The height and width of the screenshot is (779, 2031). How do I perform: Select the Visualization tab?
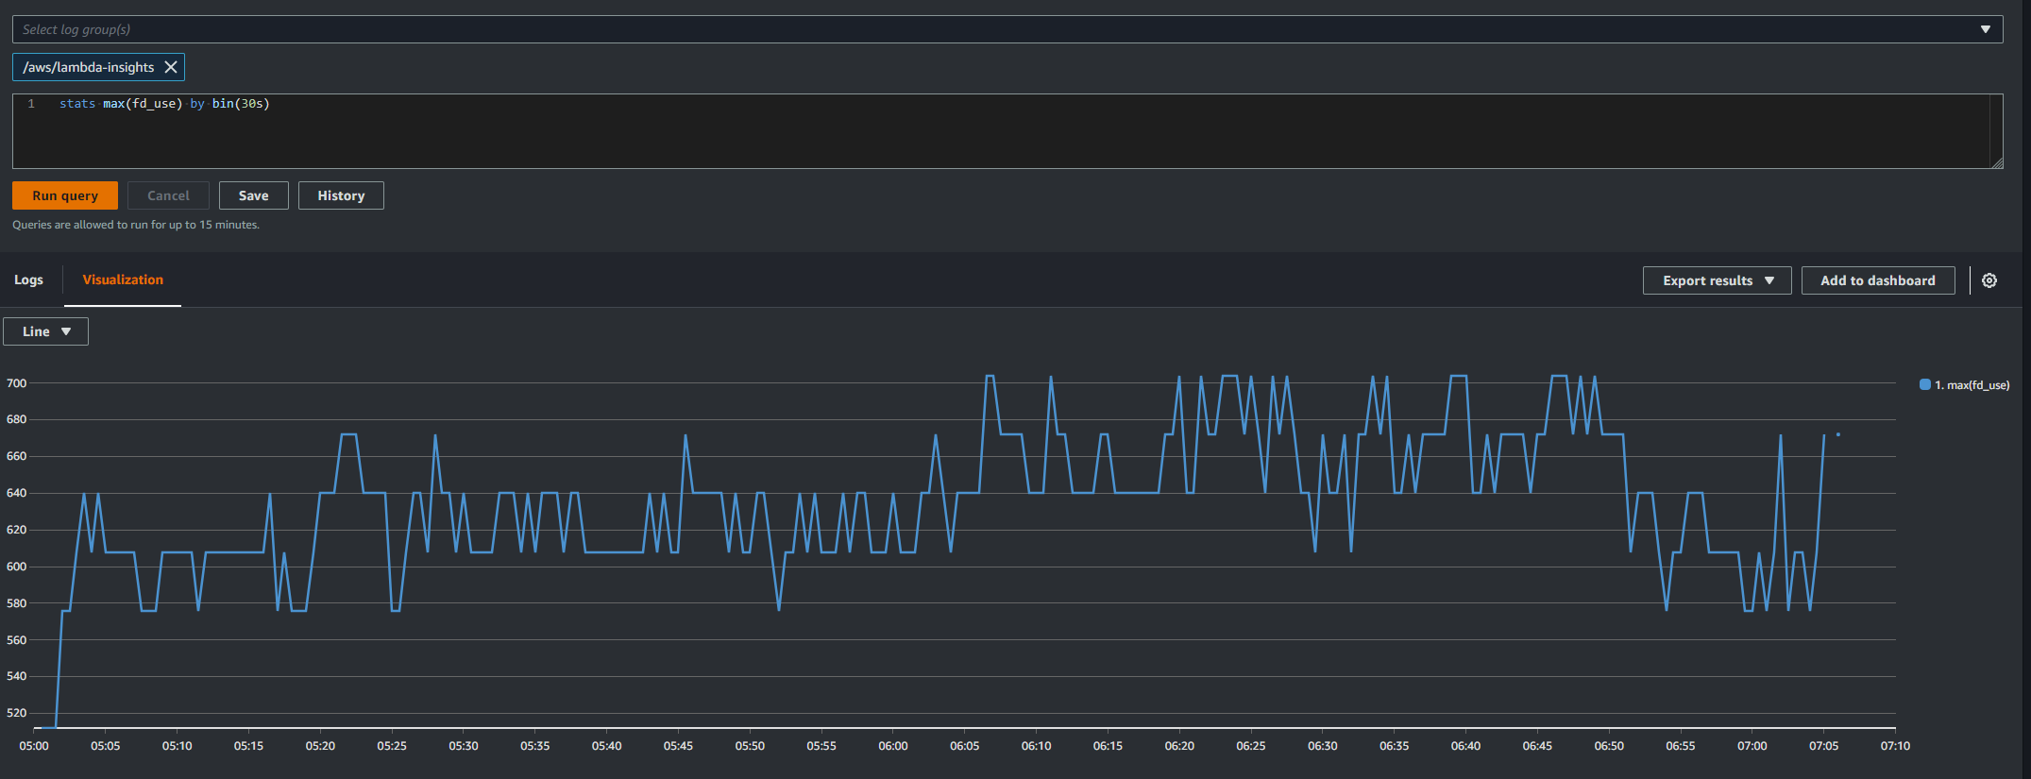[x=123, y=279]
